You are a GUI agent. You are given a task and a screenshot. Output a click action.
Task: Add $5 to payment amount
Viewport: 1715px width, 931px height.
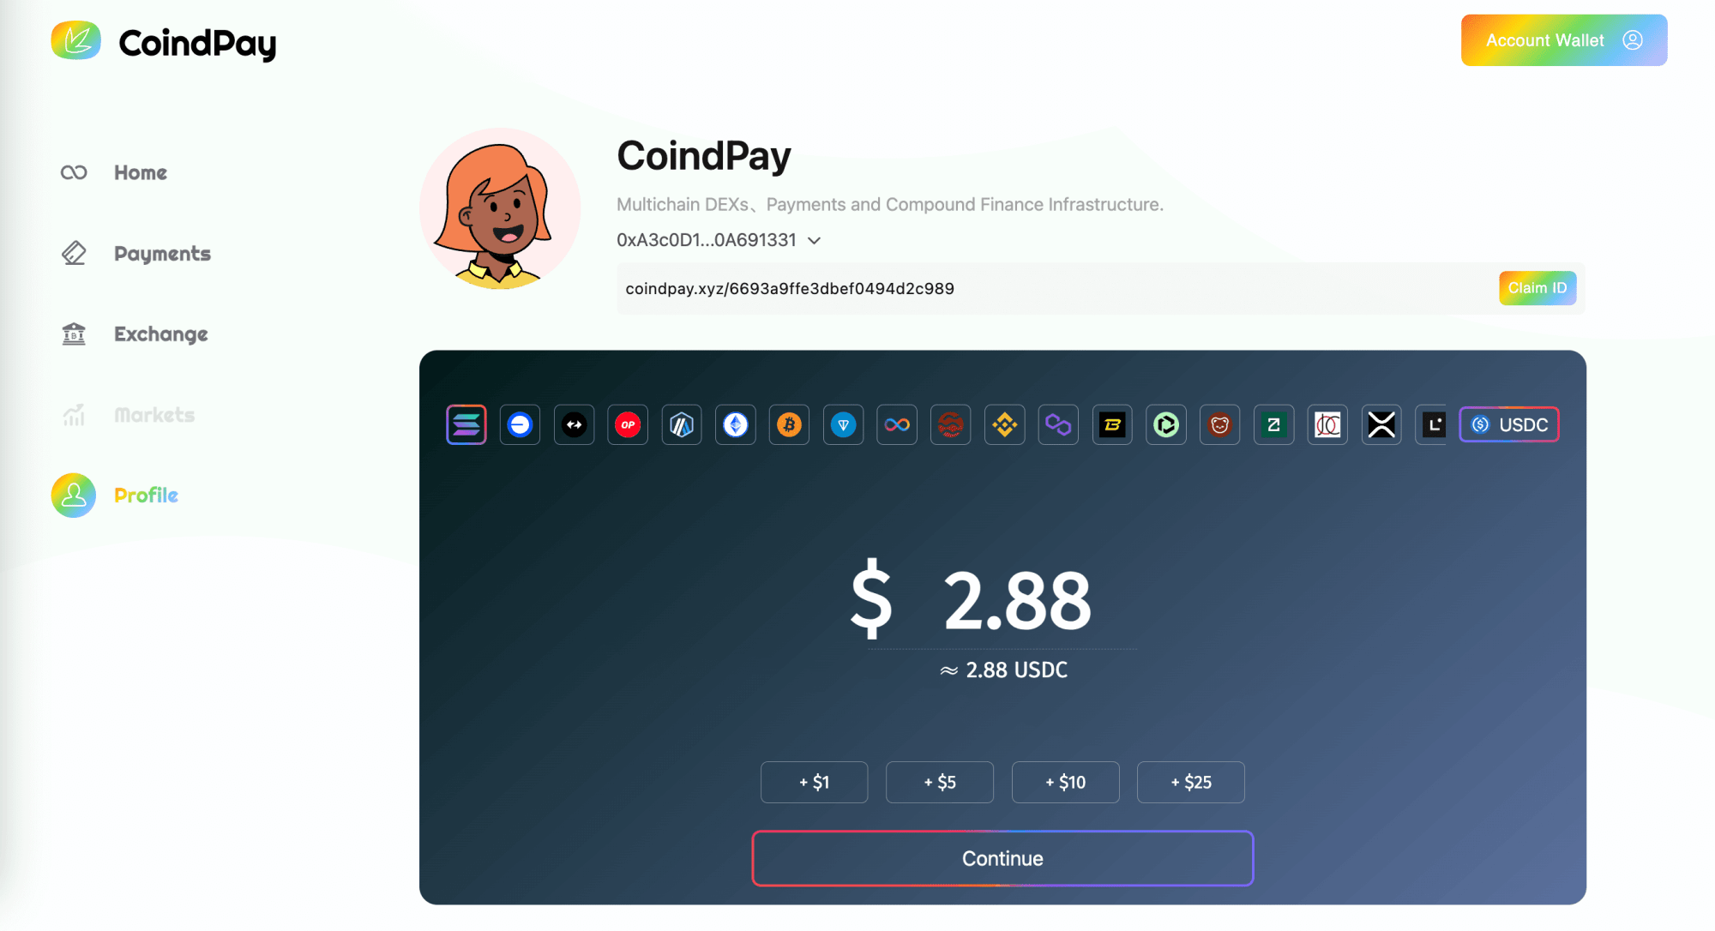(940, 782)
